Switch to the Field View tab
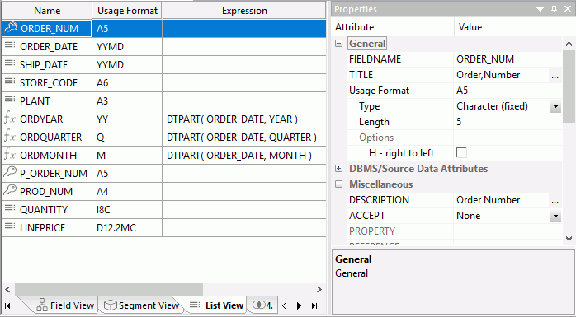 click(x=65, y=305)
